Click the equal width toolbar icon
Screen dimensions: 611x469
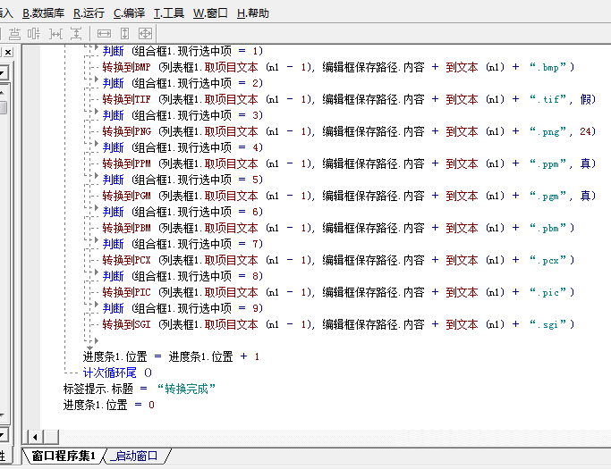point(104,33)
